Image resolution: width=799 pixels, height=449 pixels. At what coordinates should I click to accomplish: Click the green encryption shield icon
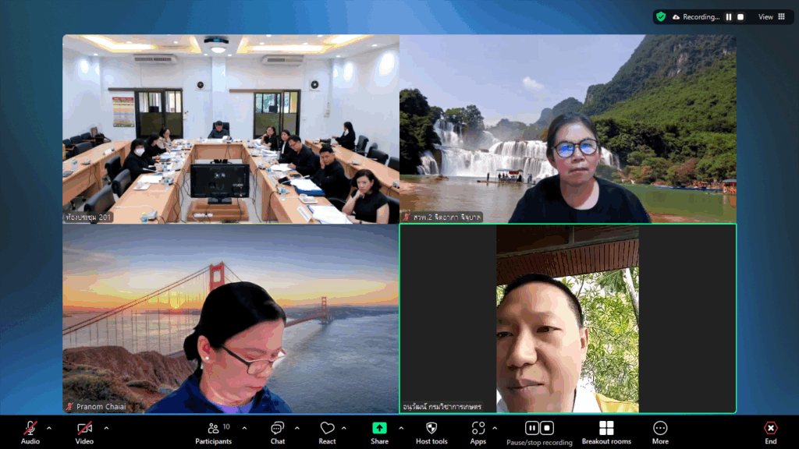pyautogui.click(x=662, y=16)
